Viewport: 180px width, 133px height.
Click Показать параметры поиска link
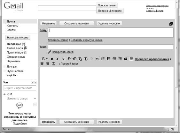pos(157,7)
